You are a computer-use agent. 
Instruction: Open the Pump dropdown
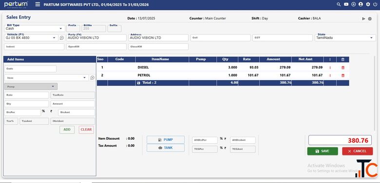[31, 86]
